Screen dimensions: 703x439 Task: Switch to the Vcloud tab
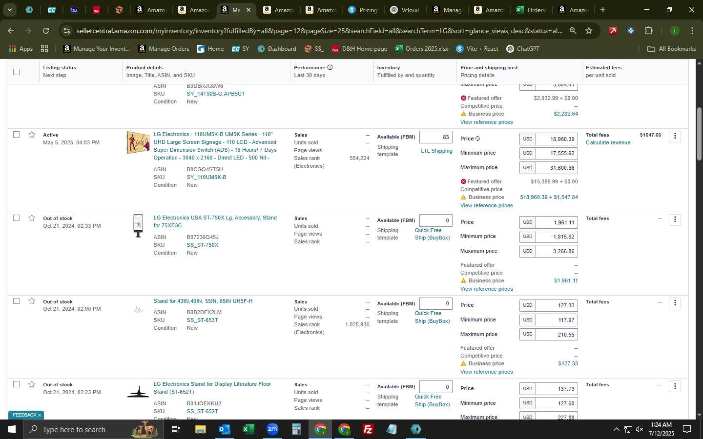pos(405,10)
